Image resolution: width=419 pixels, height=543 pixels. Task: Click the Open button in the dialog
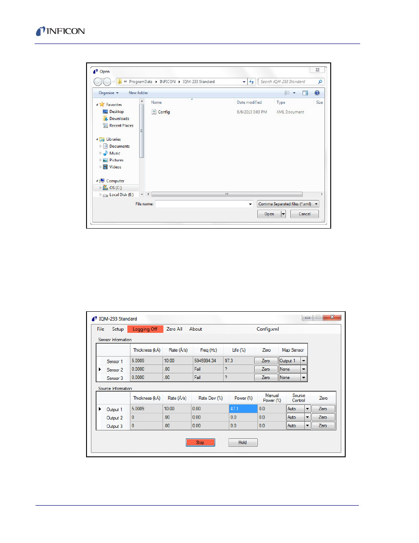click(269, 214)
